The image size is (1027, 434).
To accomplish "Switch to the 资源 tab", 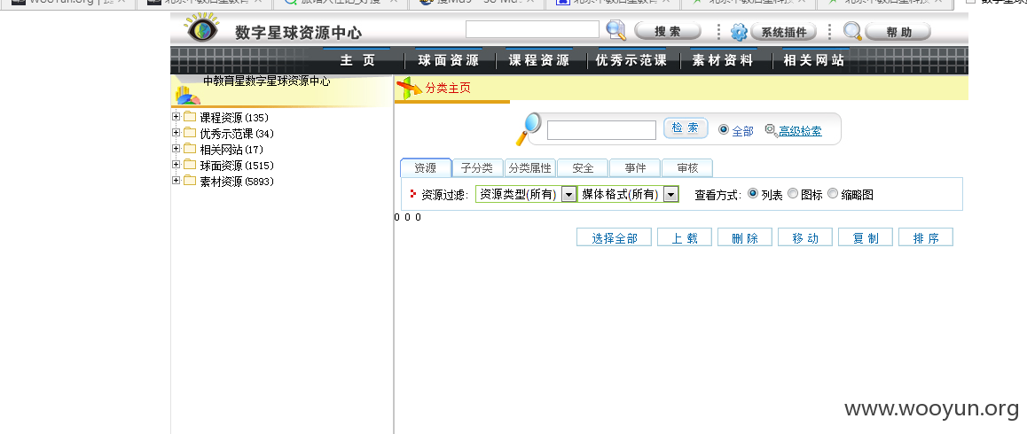I will (x=425, y=168).
